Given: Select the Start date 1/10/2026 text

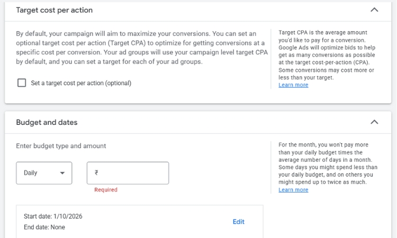Looking at the screenshot, I should tap(53, 216).
